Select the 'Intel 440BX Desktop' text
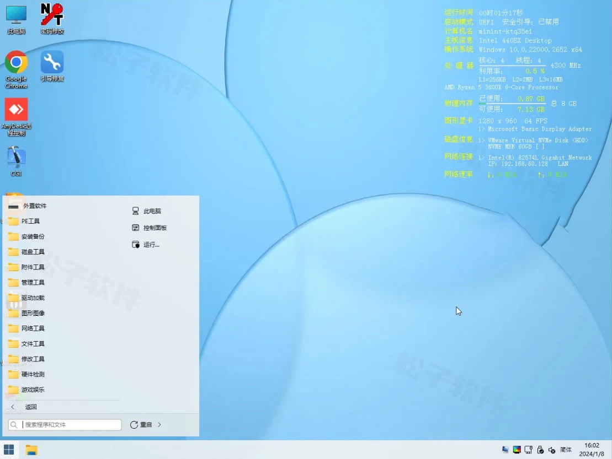This screenshot has width=612, height=459. point(515,41)
